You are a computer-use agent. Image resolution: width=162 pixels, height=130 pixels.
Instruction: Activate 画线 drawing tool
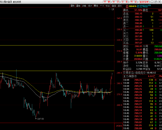[x=96, y=6]
